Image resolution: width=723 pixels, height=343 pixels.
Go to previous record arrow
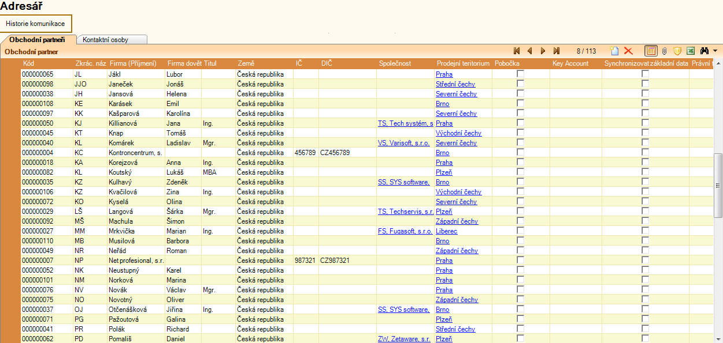530,51
